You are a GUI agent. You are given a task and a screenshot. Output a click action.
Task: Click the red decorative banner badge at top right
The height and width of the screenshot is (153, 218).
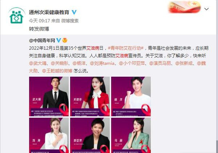[185, 7]
